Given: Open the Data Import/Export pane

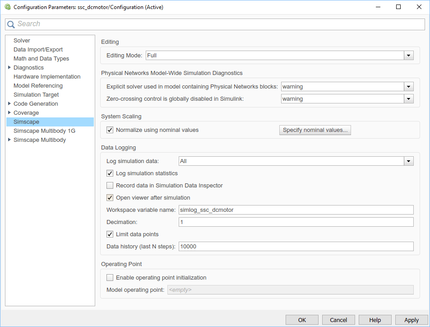Looking at the screenshot, I should pyautogui.click(x=38, y=49).
